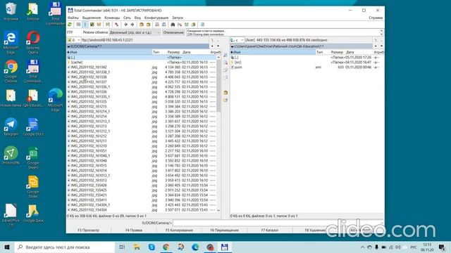This screenshot has height=253, width=451.
Task: Open the Сеть menu
Action: pos(127,18)
